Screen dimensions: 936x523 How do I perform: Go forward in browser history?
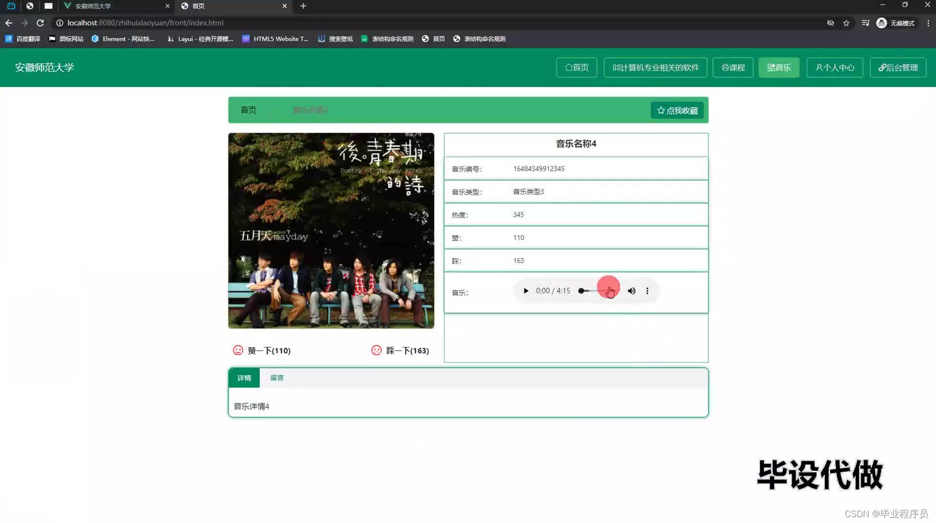point(24,23)
